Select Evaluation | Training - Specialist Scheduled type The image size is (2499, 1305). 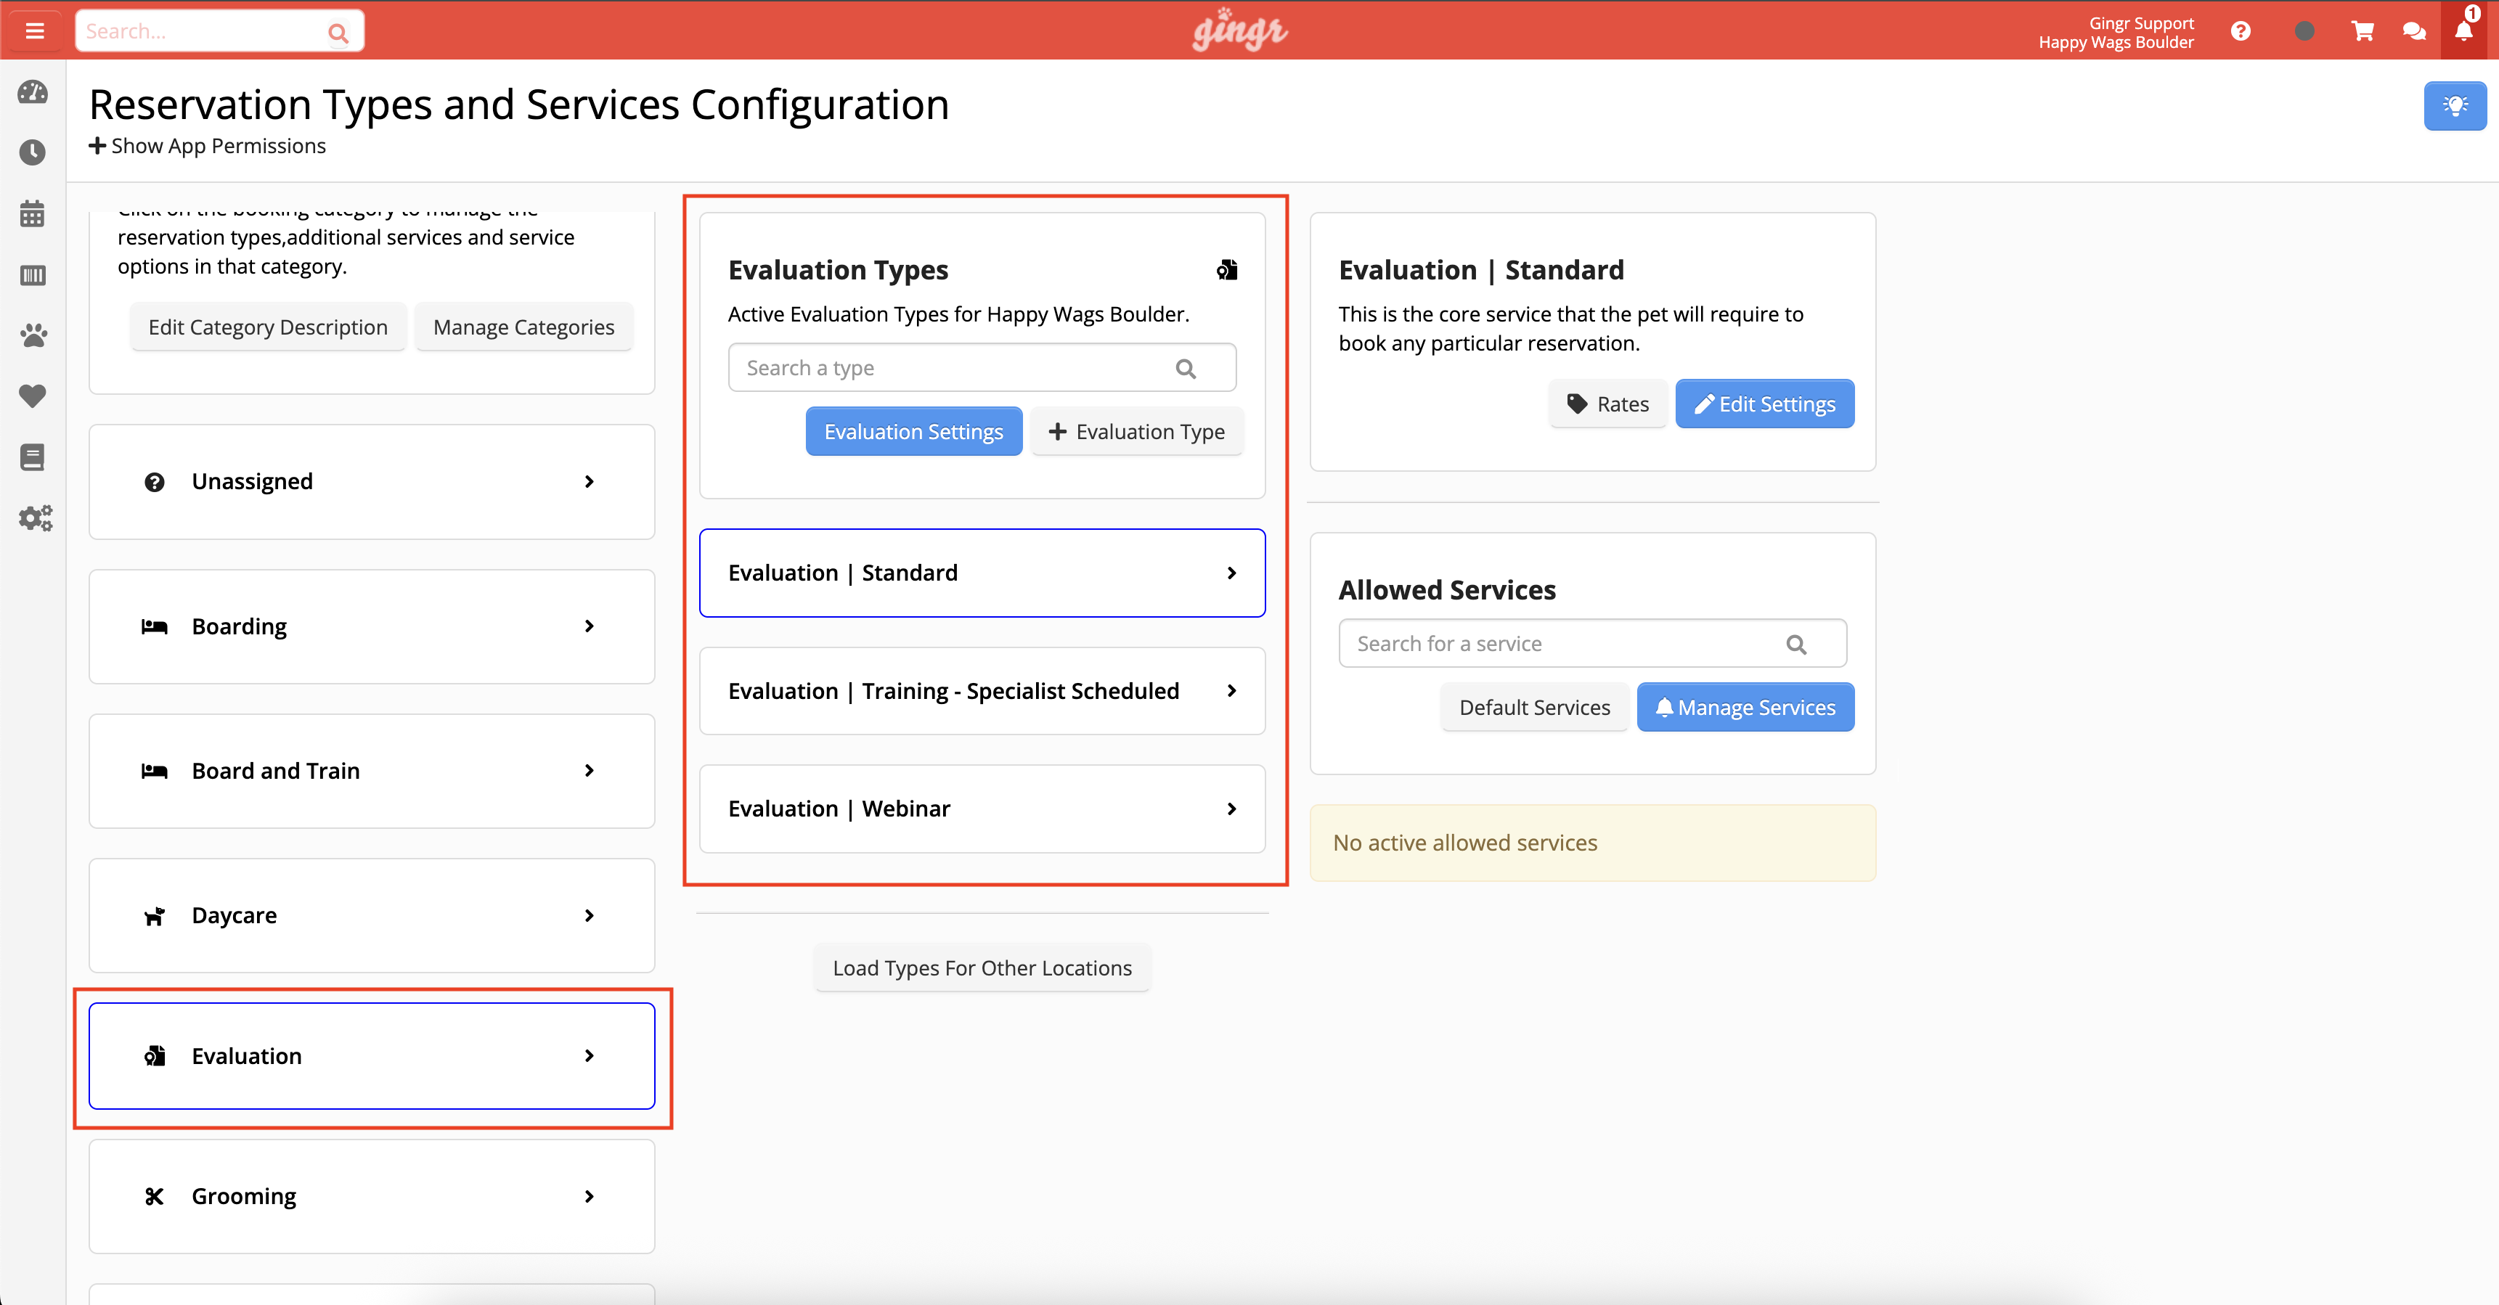pyautogui.click(x=982, y=691)
